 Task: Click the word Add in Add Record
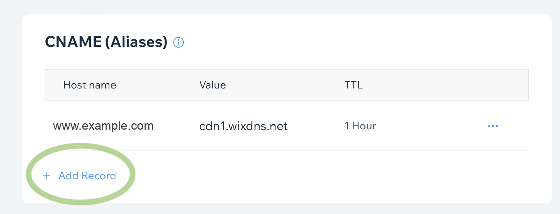coord(68,176)
